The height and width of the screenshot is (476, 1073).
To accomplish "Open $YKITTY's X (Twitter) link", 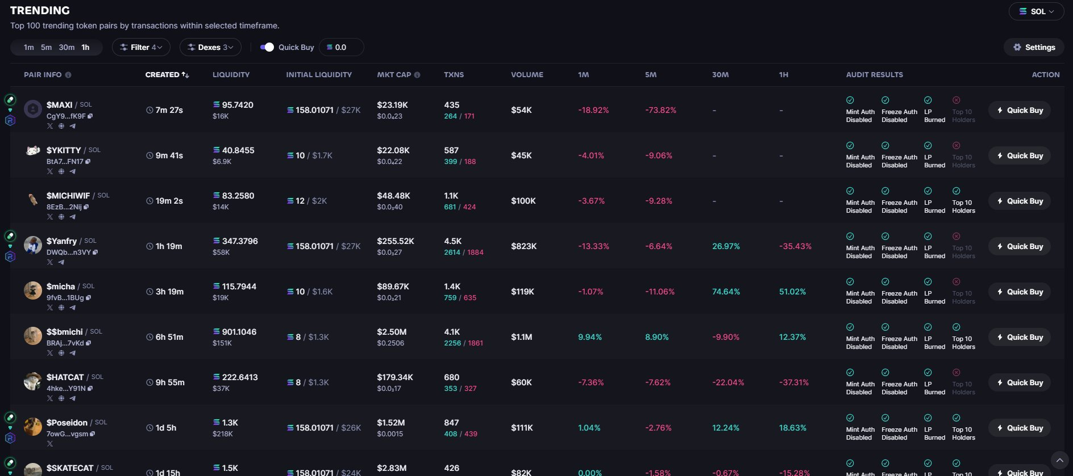I will click(50, 171).
